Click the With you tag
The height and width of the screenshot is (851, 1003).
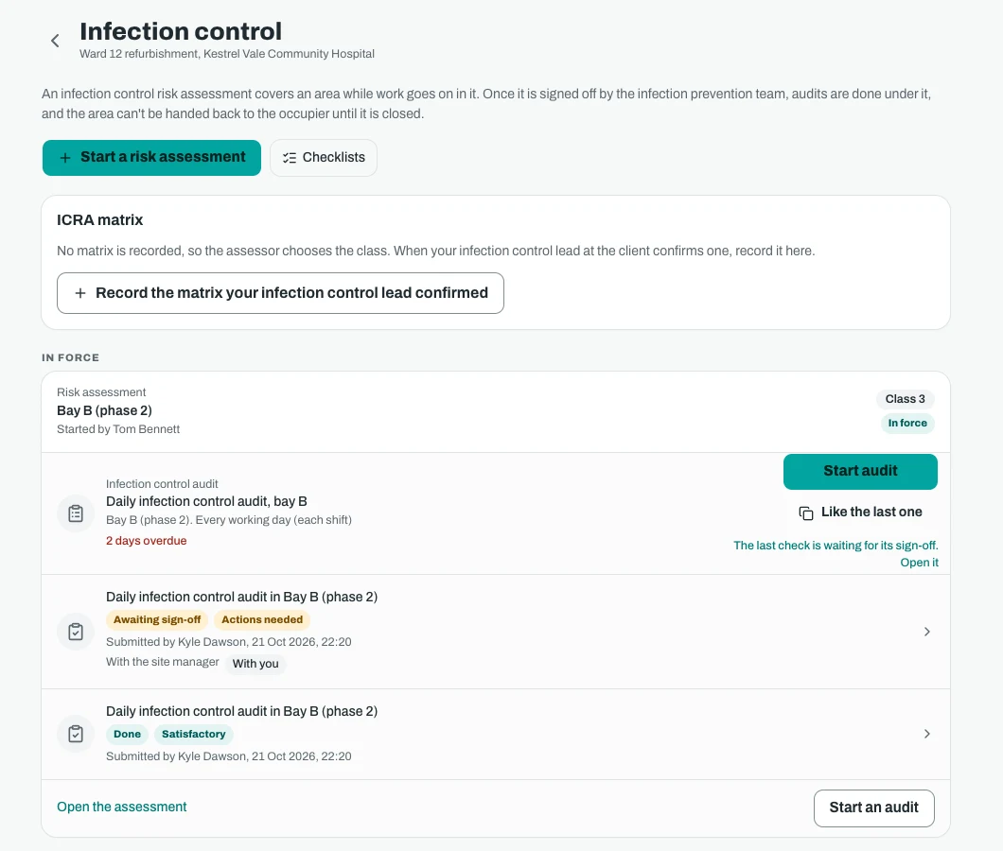pyautogui.click(x=255, y=664)
